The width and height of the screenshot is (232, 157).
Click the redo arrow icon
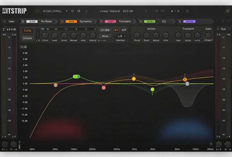click(79, 11)
